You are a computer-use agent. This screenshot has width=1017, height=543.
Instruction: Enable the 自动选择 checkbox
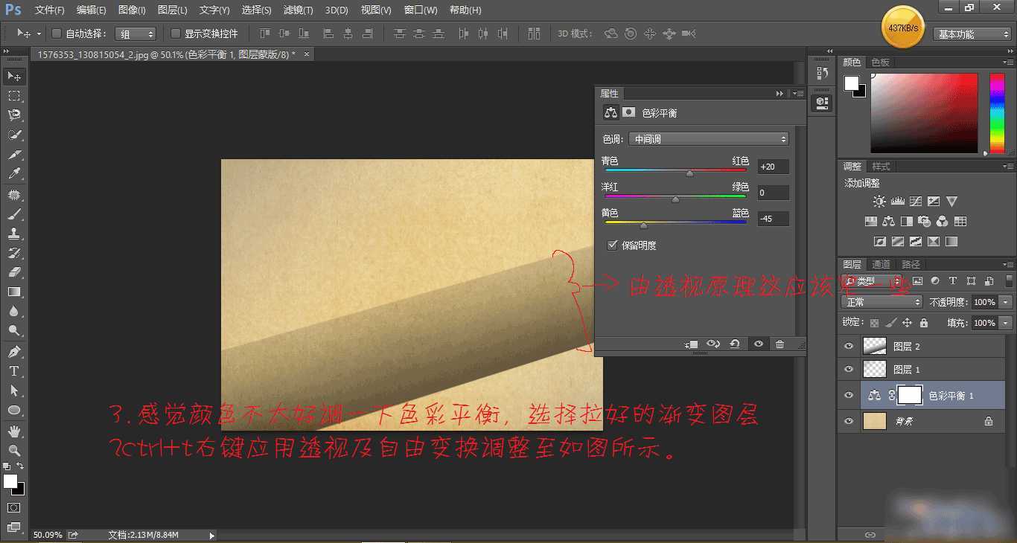56,33
